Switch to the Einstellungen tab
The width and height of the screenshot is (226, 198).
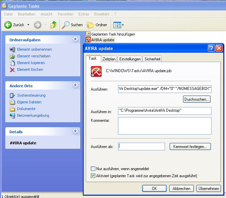(x=130, y=59)
